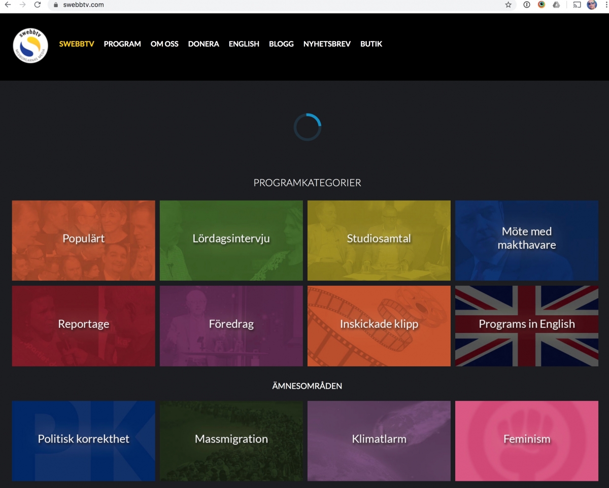The image size is (609, 488).
Task: Open the PROGRAM menu item
Action: point(122,44)
